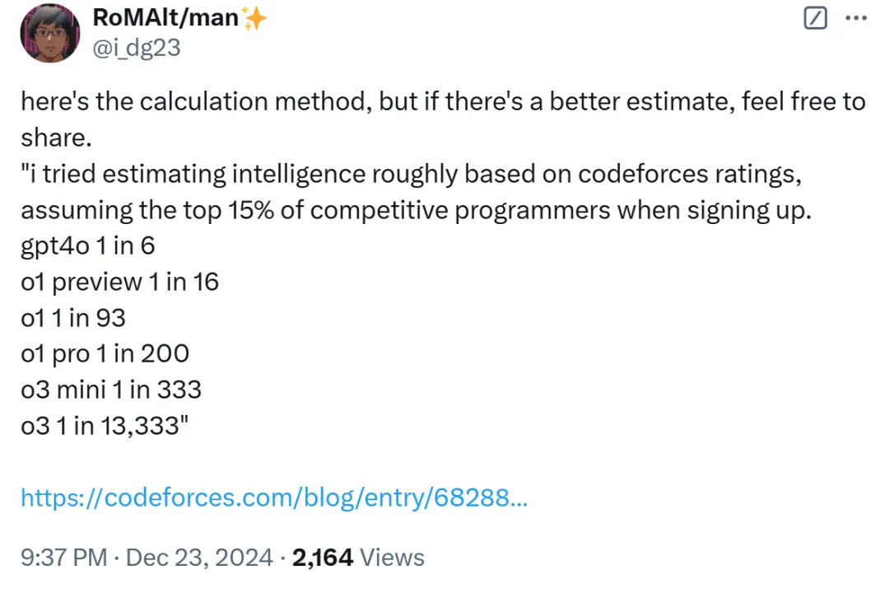The image size is (889, 593).
Task: Click the "o1 pro 1 in 200" line
Action: pos(105,354)
